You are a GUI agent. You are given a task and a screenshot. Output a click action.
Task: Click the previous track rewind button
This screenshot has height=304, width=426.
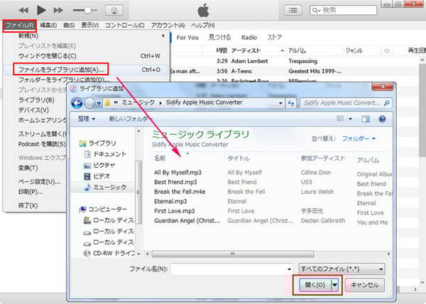(x=23, y=11)
